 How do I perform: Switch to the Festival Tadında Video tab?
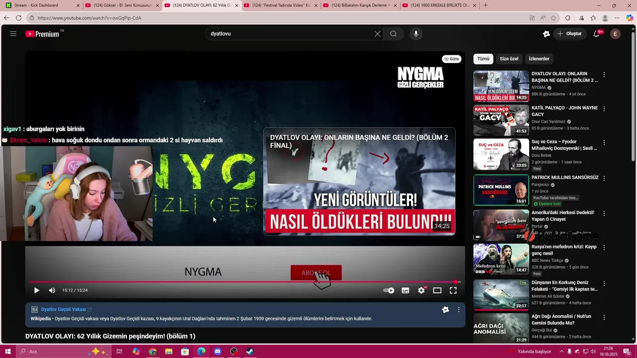[280, 5]
